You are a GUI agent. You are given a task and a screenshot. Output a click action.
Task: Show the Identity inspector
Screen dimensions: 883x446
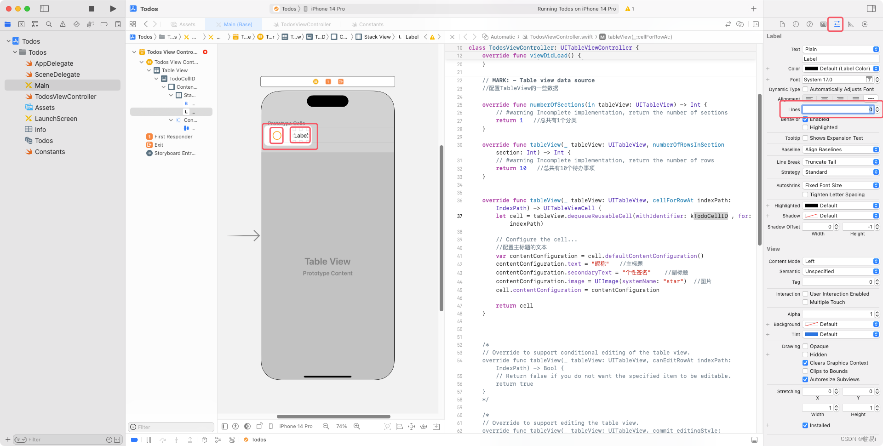(x=823, y=24)
